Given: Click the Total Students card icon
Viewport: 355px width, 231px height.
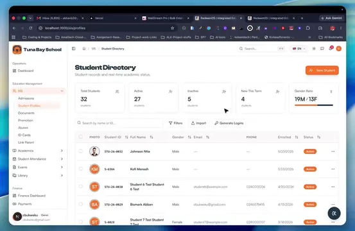Looking at the screenshot, I should coord(117,91).
